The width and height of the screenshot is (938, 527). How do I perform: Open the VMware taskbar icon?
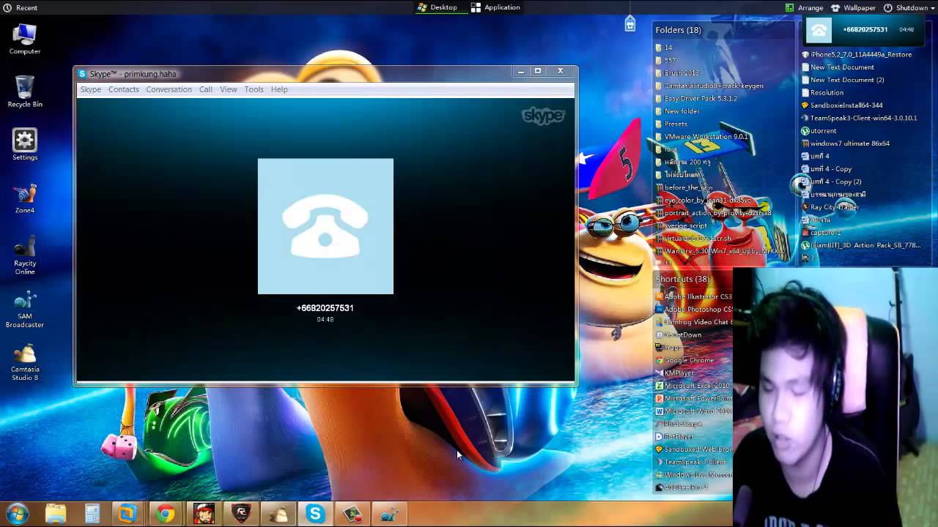point(128,514)
